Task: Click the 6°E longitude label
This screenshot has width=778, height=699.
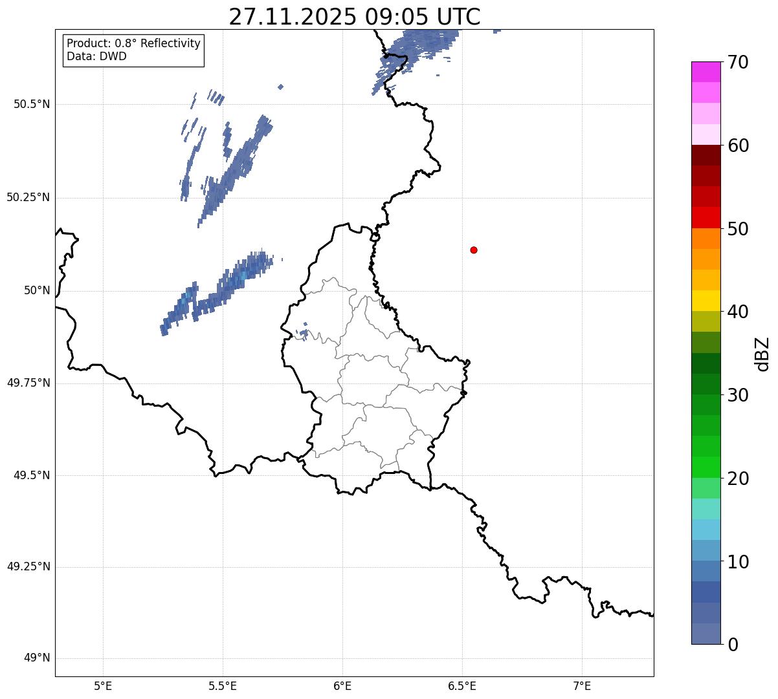Action: pos(342,685)
